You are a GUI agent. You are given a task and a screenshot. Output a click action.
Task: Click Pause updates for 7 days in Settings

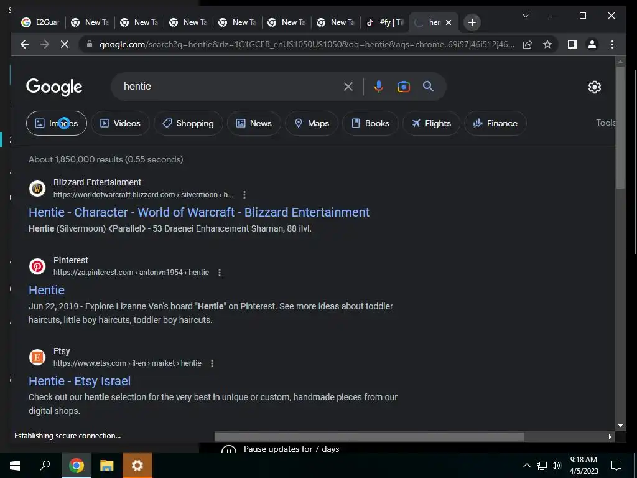click(291, 449)
